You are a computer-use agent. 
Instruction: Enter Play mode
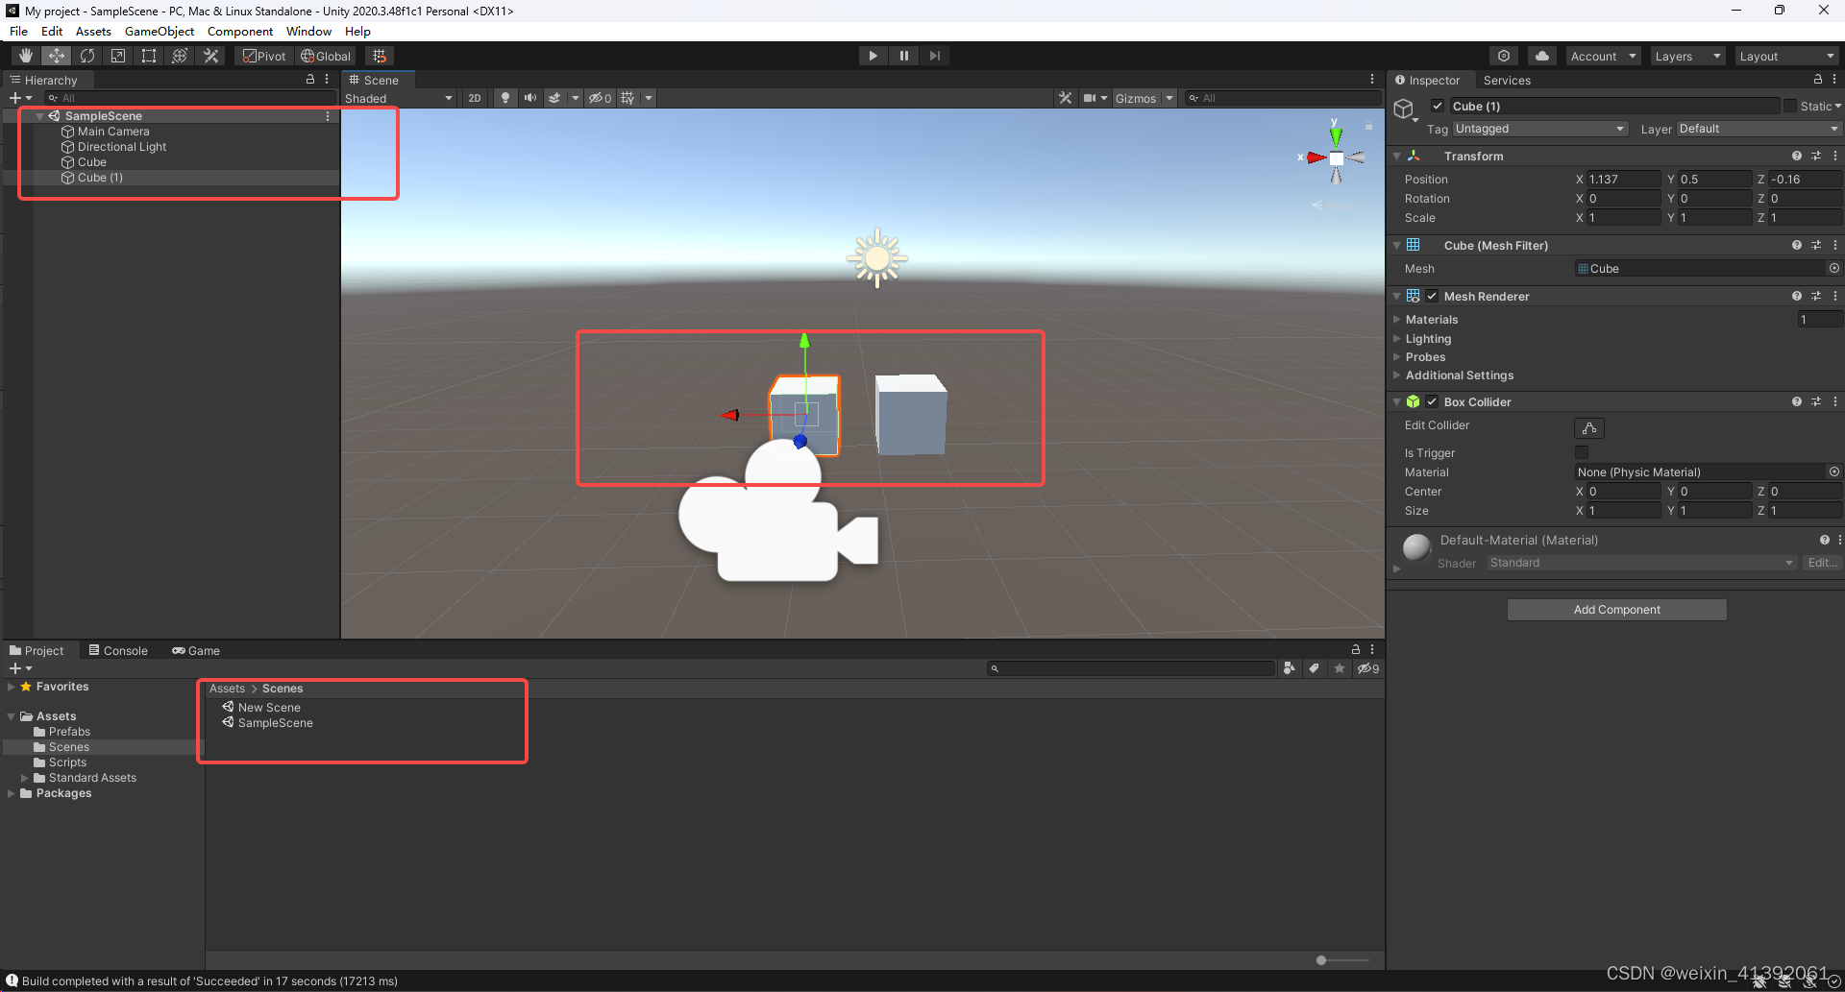873,55
